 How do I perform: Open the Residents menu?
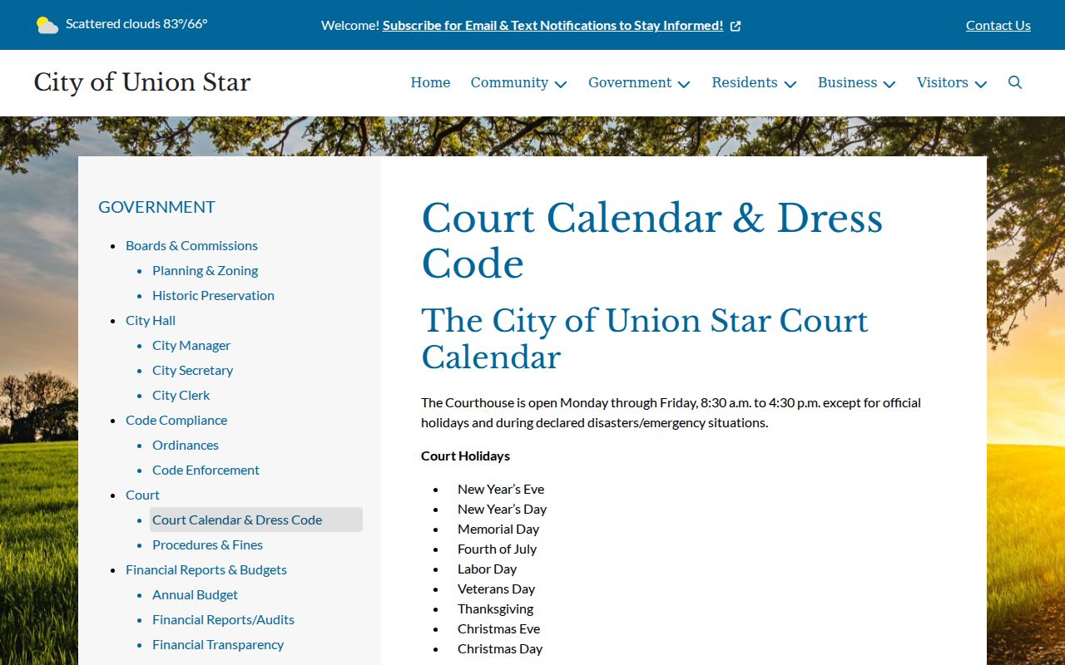click(x=745, y=82)
